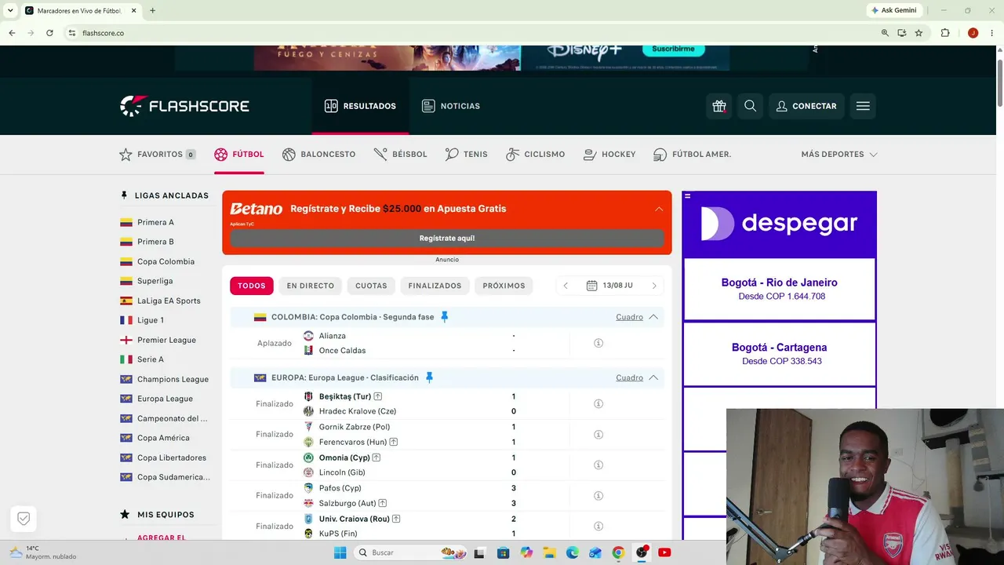This screenshot has height=565, width=1004.
Task: Open the hamburger menu in the header
Action: 863,106
